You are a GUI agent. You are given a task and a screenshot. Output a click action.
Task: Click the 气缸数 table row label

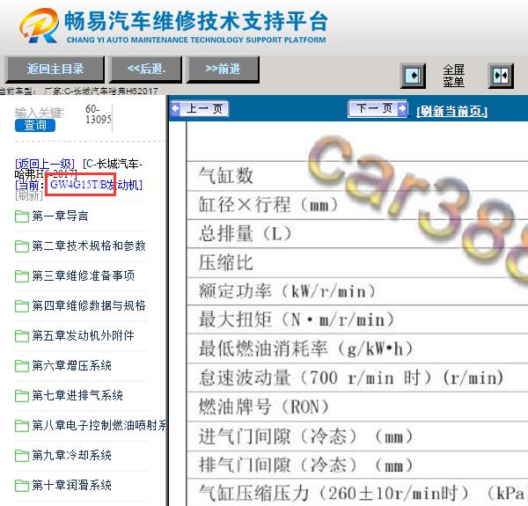pos(225,176)
